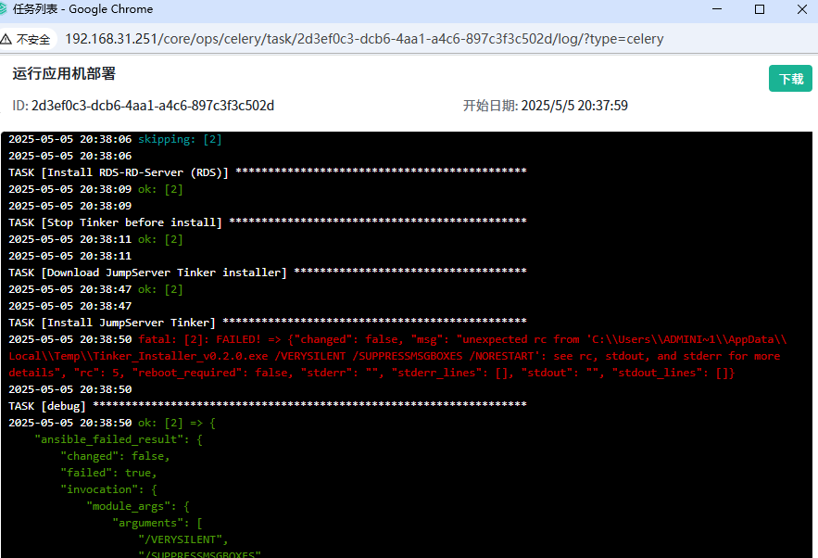This screenshot has width=818, height=558.
Task: Click the '"/VERYSILENT",' argument line
Action: pos(183,539)
